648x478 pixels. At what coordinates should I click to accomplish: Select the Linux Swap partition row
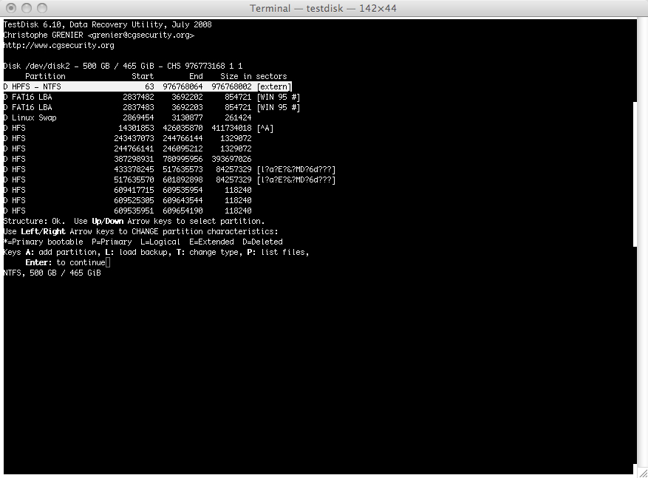click(x=127, y=117)
